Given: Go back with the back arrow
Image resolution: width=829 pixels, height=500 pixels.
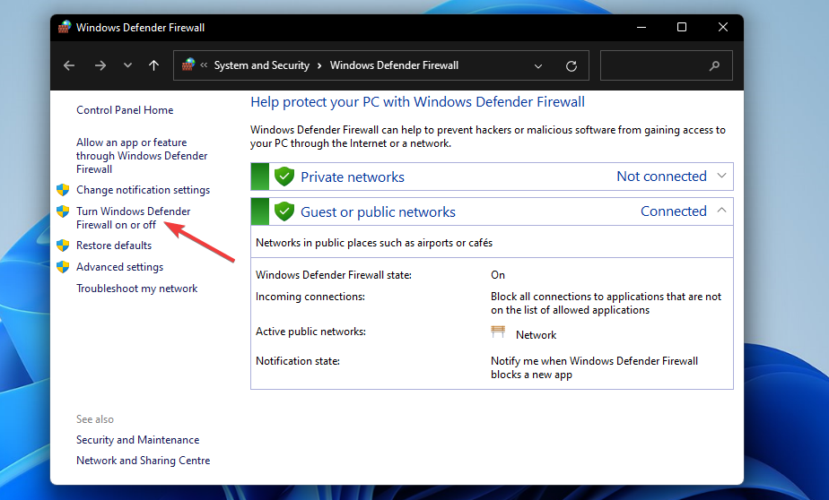Looking at the screenshot, I should pos(69,65).
